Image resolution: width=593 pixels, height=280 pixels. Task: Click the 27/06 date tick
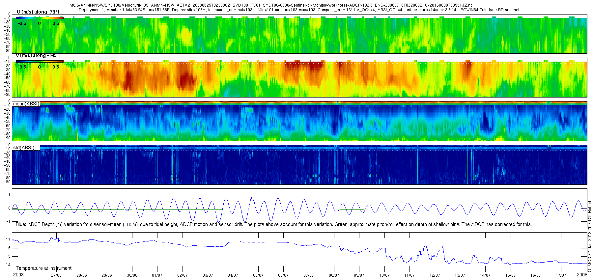coord(56,275)
